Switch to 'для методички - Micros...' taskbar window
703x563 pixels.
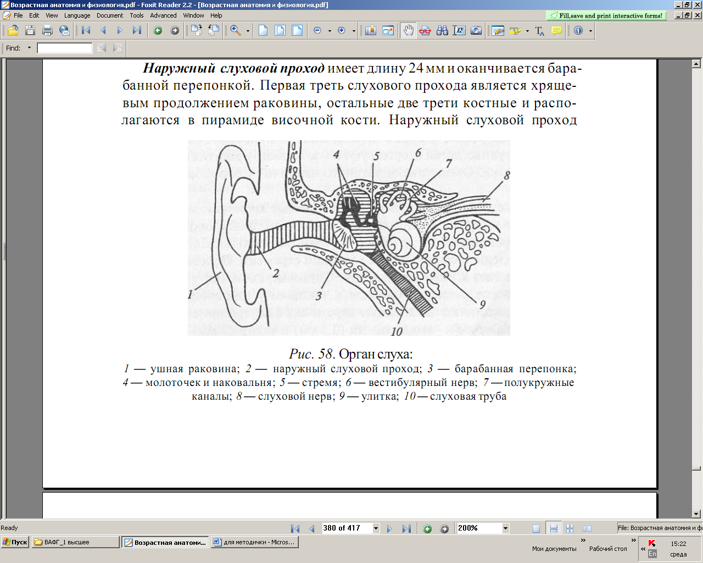point(254,542)
